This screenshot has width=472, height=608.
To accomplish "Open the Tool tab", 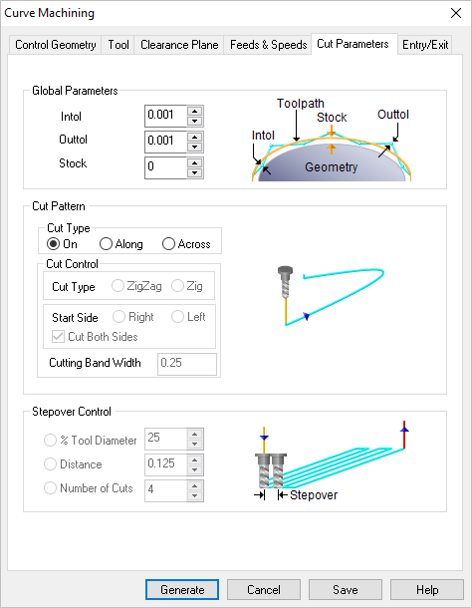I will pyautogui.click(x=118, y=45).
